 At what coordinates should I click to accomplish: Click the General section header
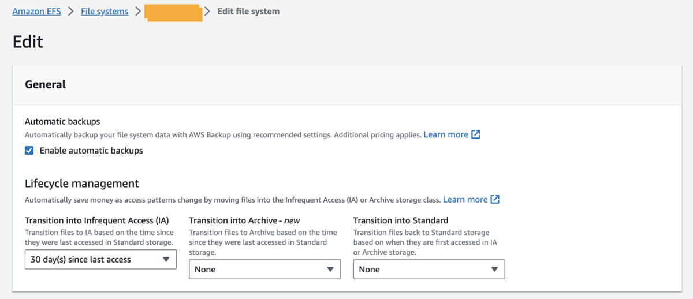pos(46,84)
